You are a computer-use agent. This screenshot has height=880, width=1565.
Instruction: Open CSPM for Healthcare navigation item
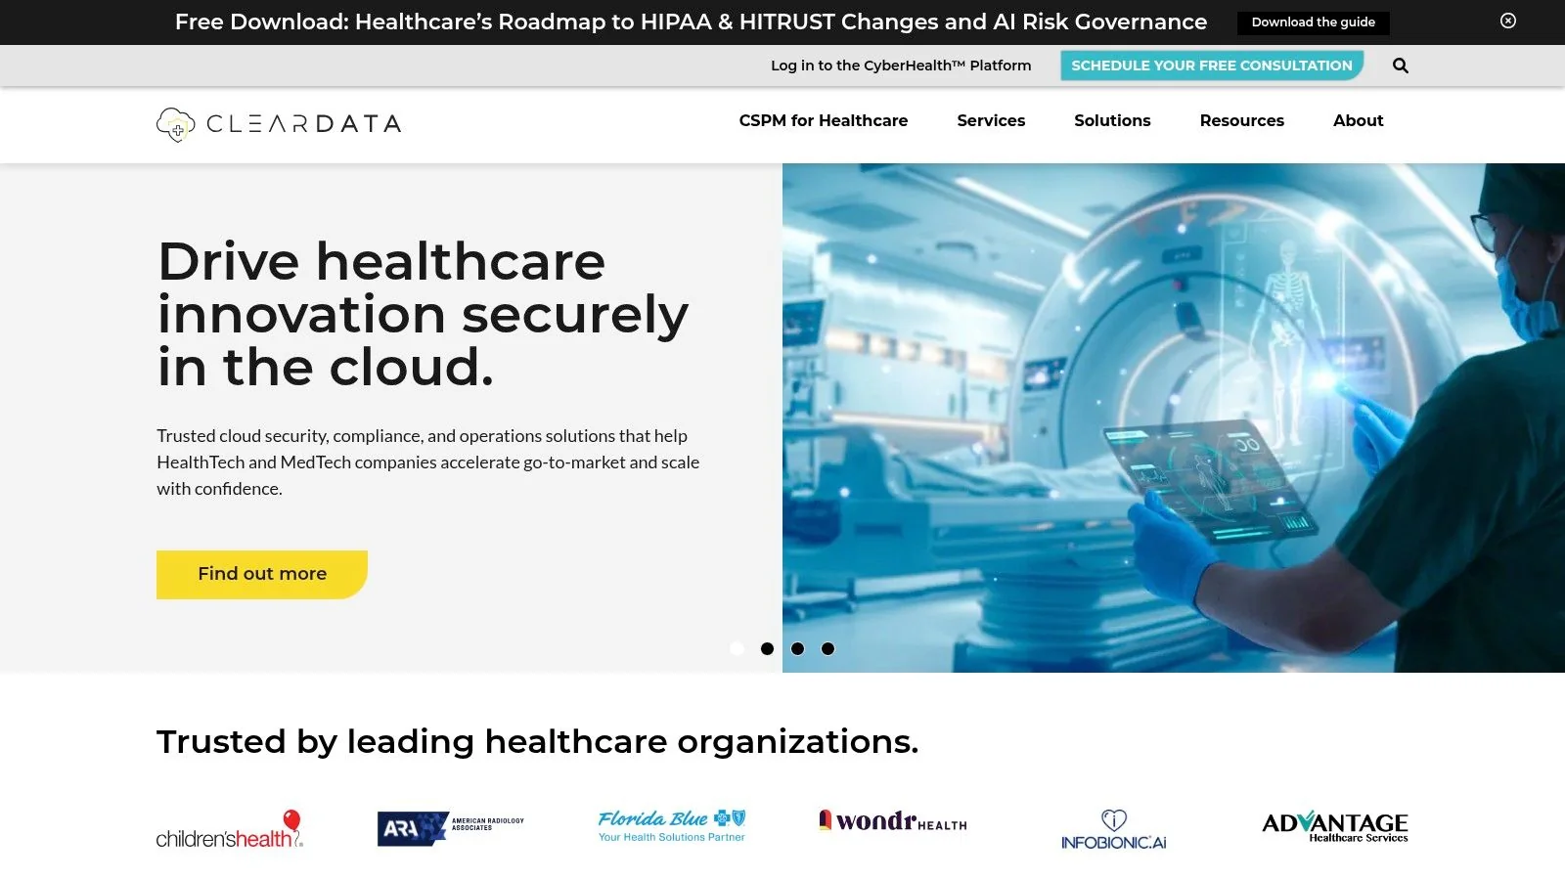[x=824, y=120]
